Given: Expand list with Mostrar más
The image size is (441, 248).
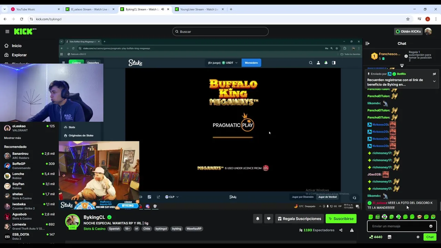Looking at the screenshot, I should coord(12,138).
